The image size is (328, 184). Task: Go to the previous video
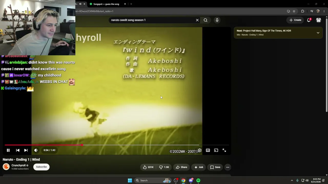pyautogui.click(x=18, y=150)
